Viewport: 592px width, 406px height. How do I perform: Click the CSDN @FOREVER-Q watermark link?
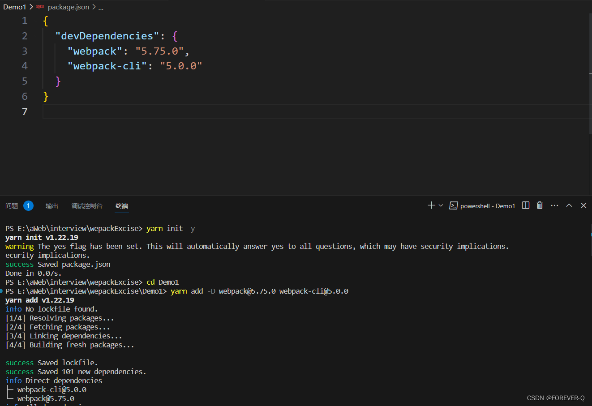(x=555, y=397)
